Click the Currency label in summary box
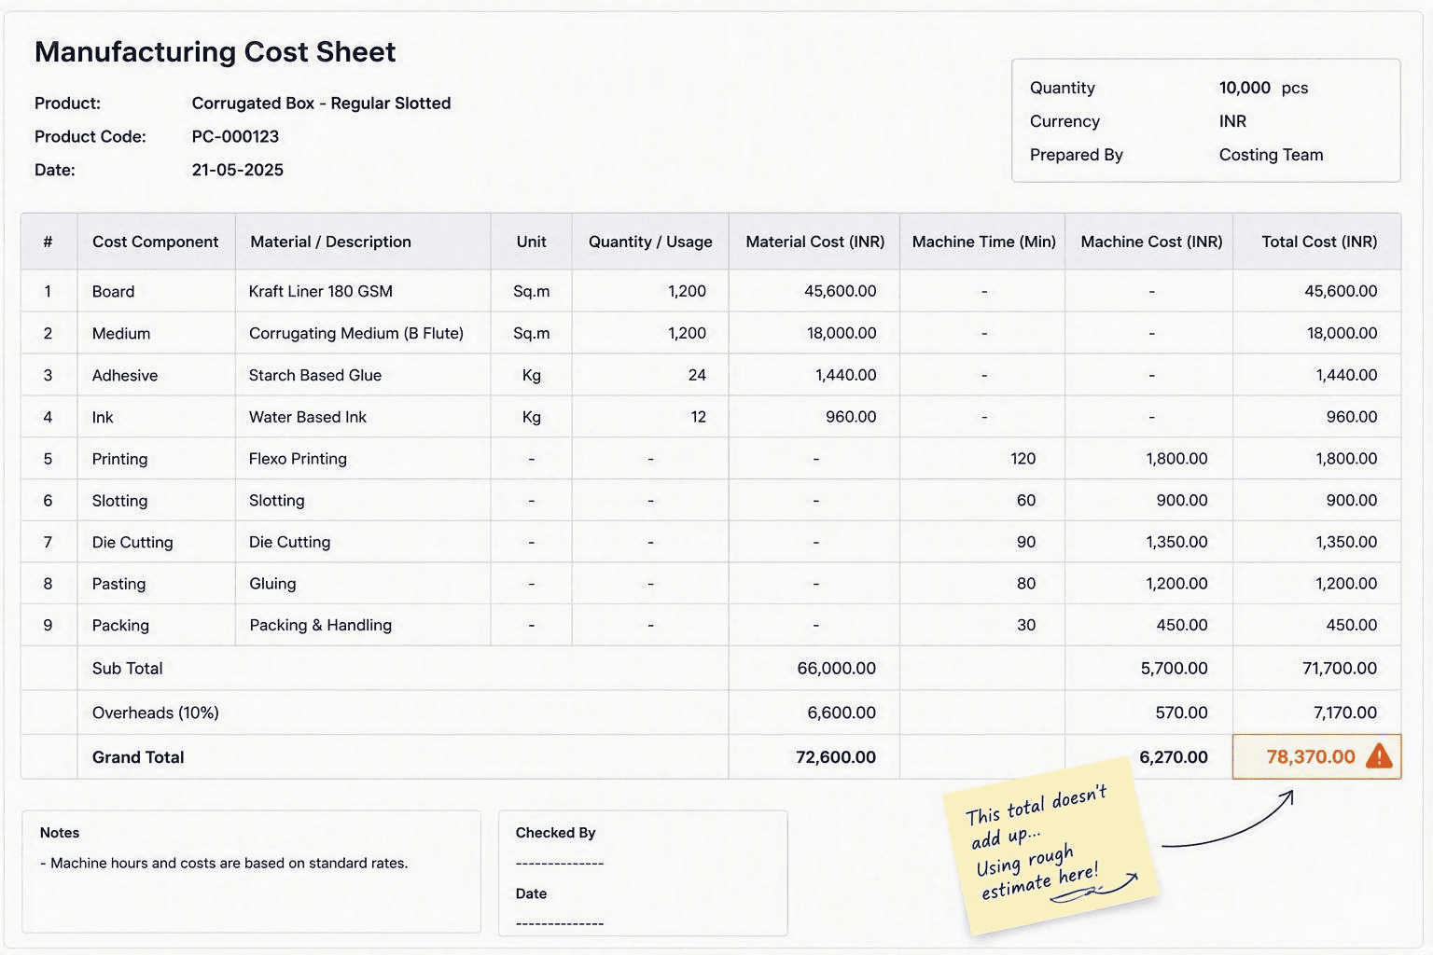This screenshot has height=955, width=1433. click(x=1064, y=121)
